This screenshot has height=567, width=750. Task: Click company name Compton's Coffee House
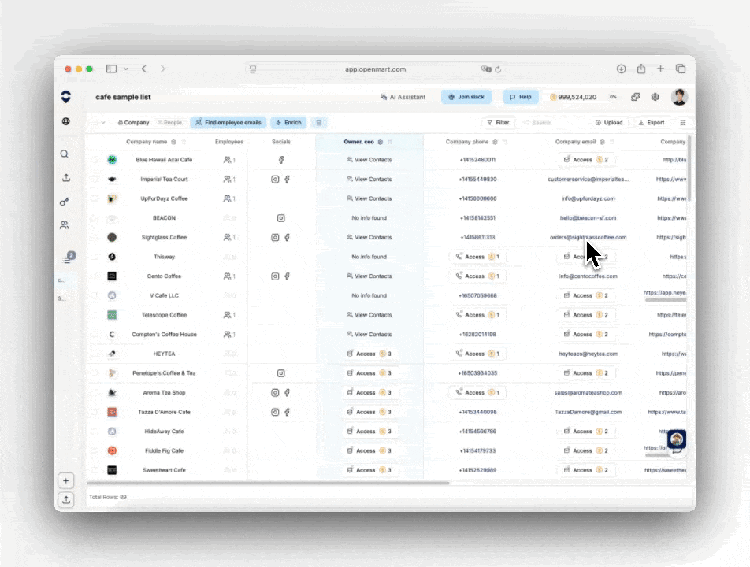pyautogui.click(x=164, y=335)
